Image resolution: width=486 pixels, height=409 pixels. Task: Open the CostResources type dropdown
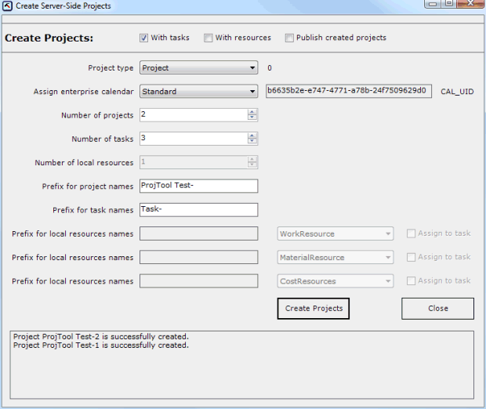click(x=335, y=281)
